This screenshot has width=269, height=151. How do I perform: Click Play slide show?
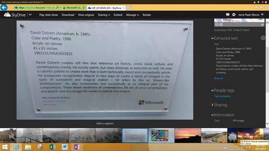tap(49, 15)
